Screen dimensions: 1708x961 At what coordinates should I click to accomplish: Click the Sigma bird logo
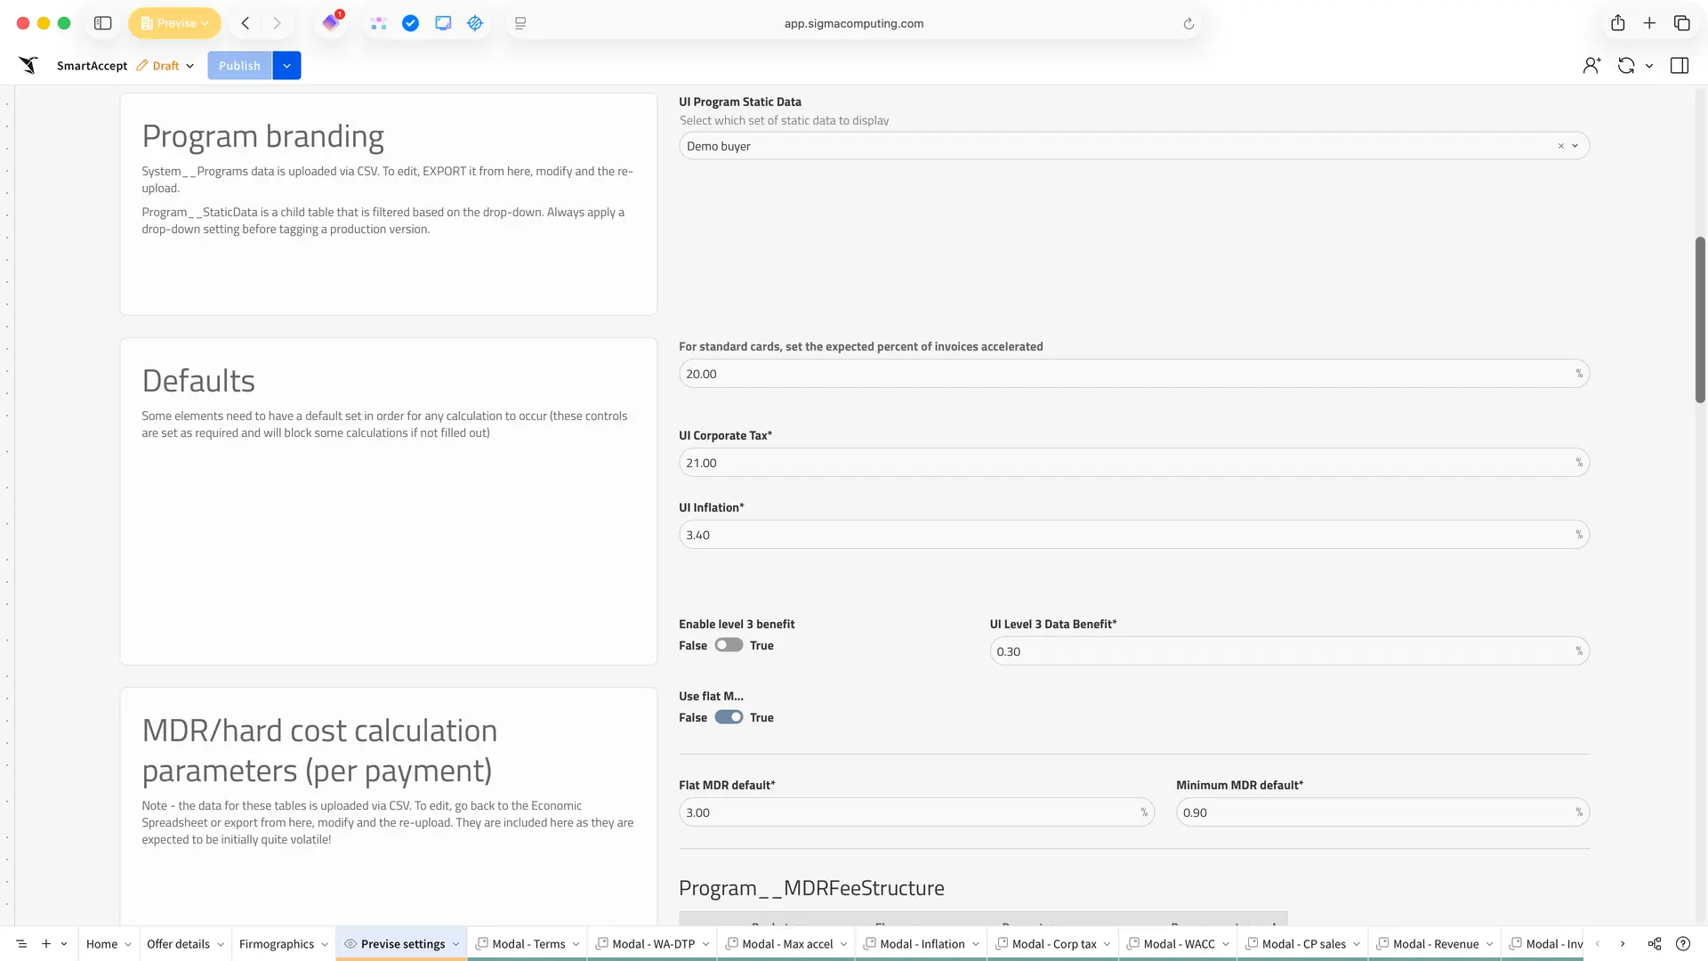coord(28,65)
